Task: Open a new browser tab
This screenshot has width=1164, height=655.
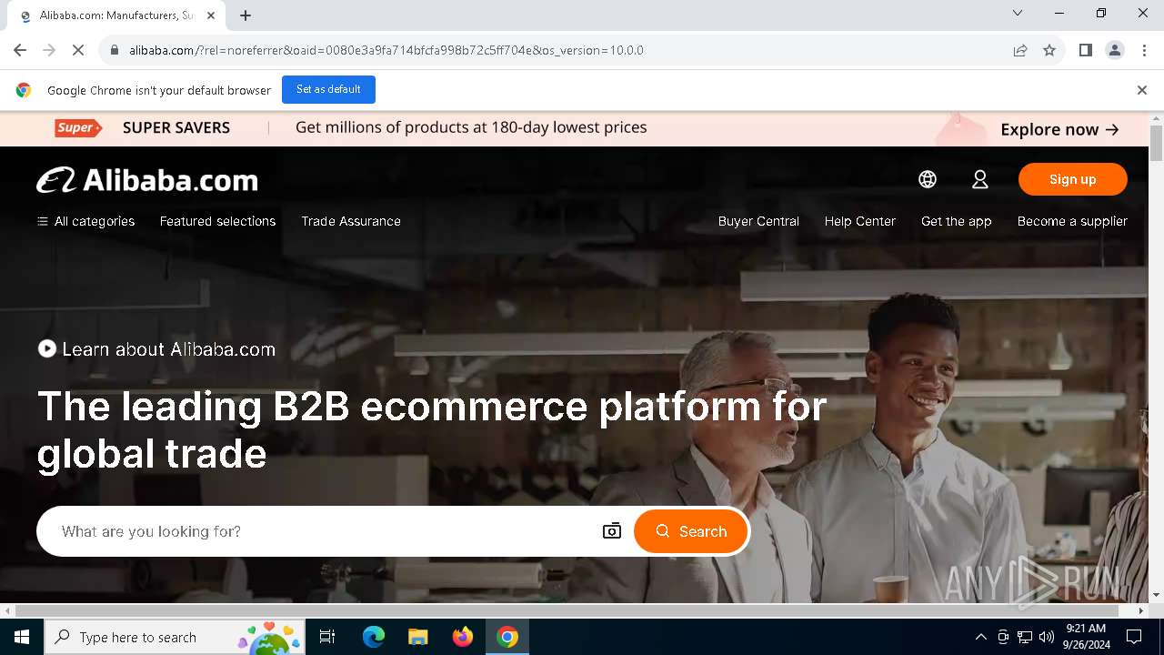Action: (x=246, y=15)
